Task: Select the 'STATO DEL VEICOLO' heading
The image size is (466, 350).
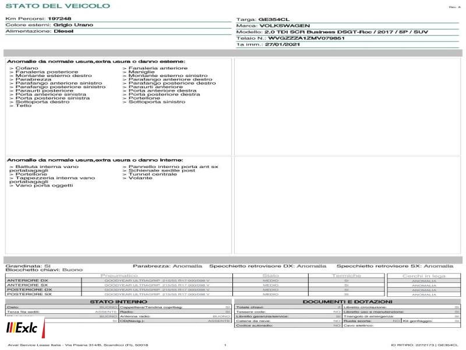Action: pyautogui.click(x=58, y=6)
